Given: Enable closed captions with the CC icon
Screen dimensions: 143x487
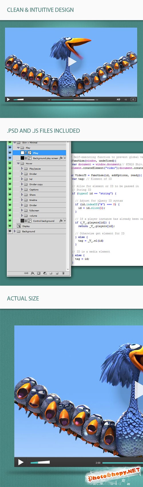Looking at the screenshot, I should tap(126, 99).
